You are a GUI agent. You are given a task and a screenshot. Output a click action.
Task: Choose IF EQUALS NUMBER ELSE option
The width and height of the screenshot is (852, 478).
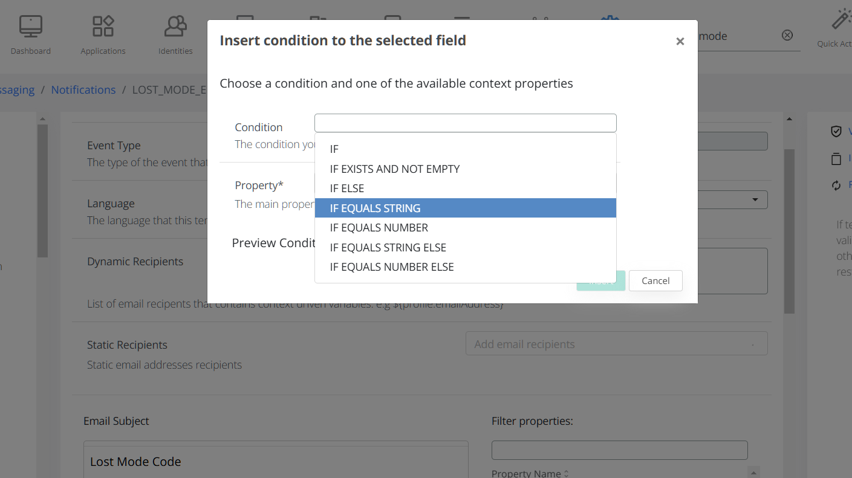(392, 267)
